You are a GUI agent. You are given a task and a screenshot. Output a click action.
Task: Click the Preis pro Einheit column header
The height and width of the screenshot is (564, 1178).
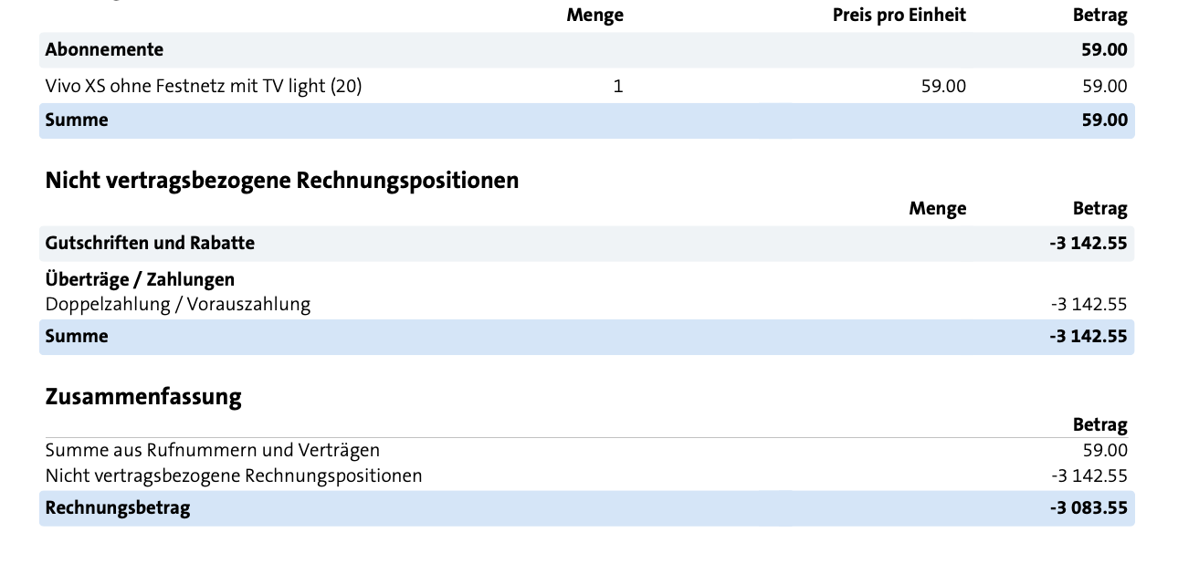(899, 16)
